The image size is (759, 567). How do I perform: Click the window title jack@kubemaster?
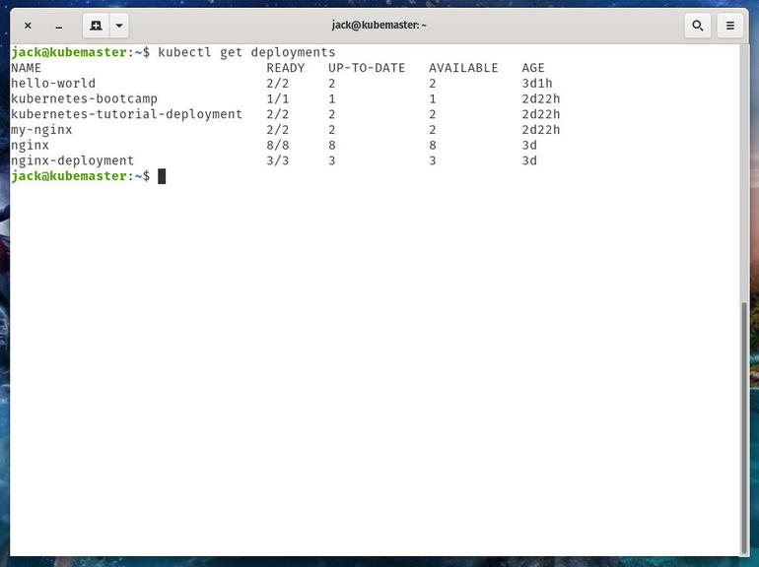(379, 26)
